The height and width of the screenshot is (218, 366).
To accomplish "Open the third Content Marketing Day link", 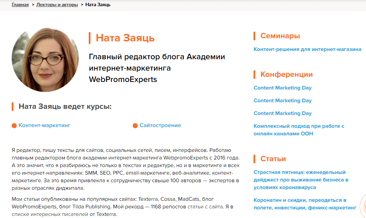I will pos(282,113).
